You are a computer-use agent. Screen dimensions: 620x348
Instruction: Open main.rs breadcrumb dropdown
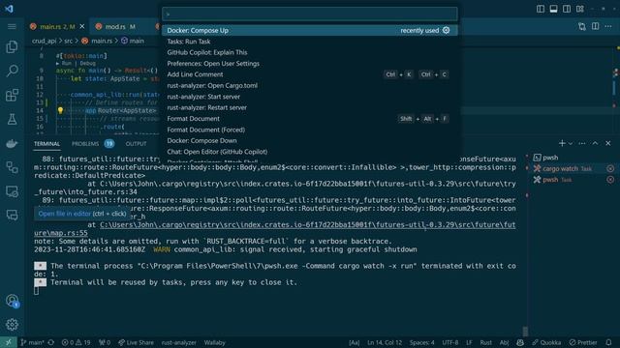coord(97,41)
